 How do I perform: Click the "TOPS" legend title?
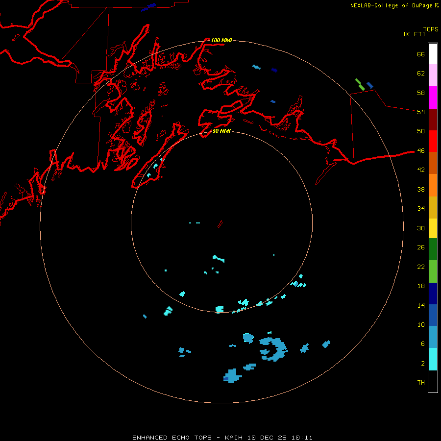click(x=431, y=29)
